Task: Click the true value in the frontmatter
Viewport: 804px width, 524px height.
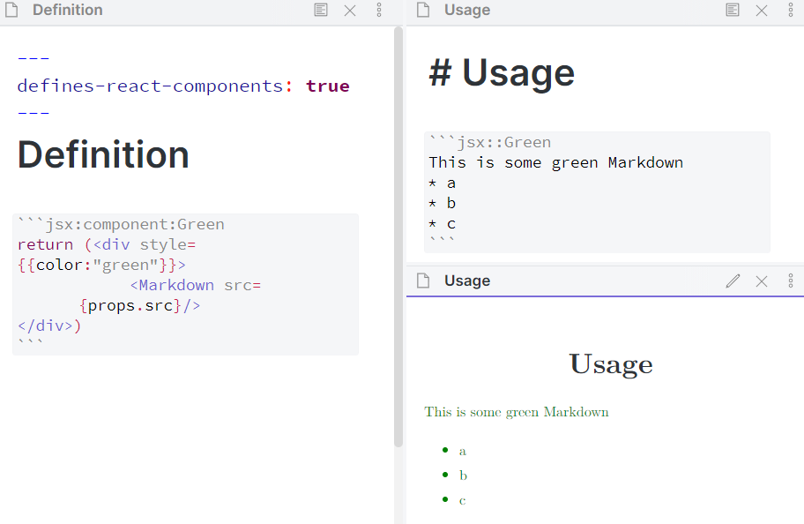Action: 327,86
